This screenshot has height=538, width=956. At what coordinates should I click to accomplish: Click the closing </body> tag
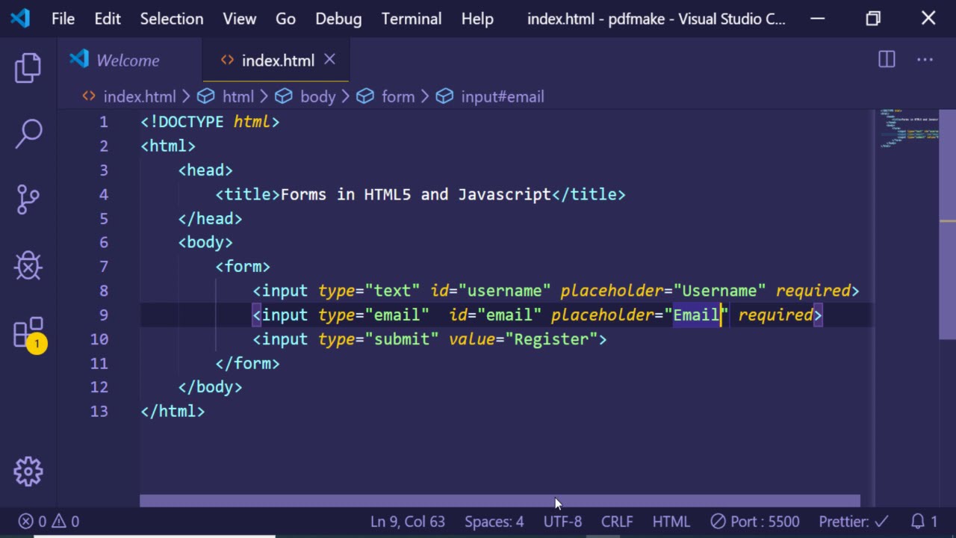click(x=210, y=388)
